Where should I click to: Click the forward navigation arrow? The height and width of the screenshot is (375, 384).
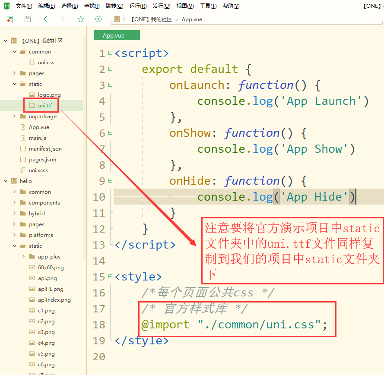click(62, 19)
